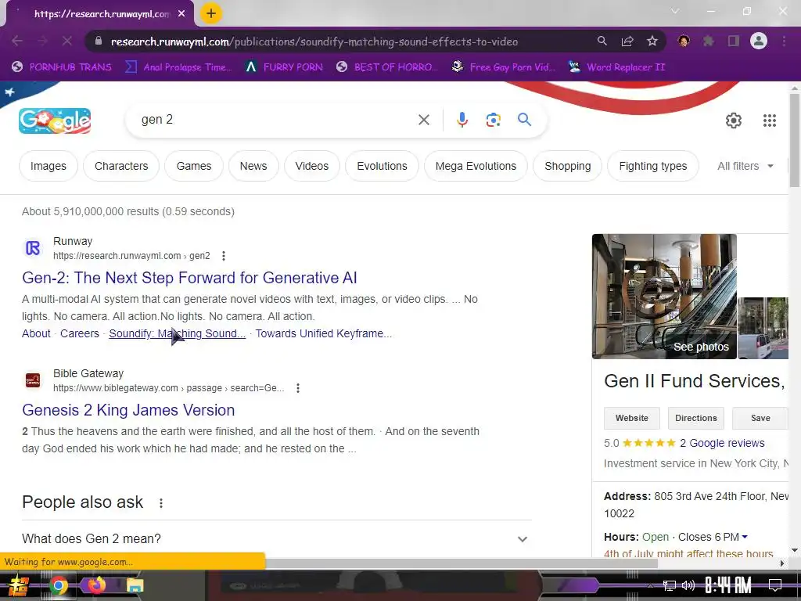
Task: Open Google quick settings gear
Action: 734,120
